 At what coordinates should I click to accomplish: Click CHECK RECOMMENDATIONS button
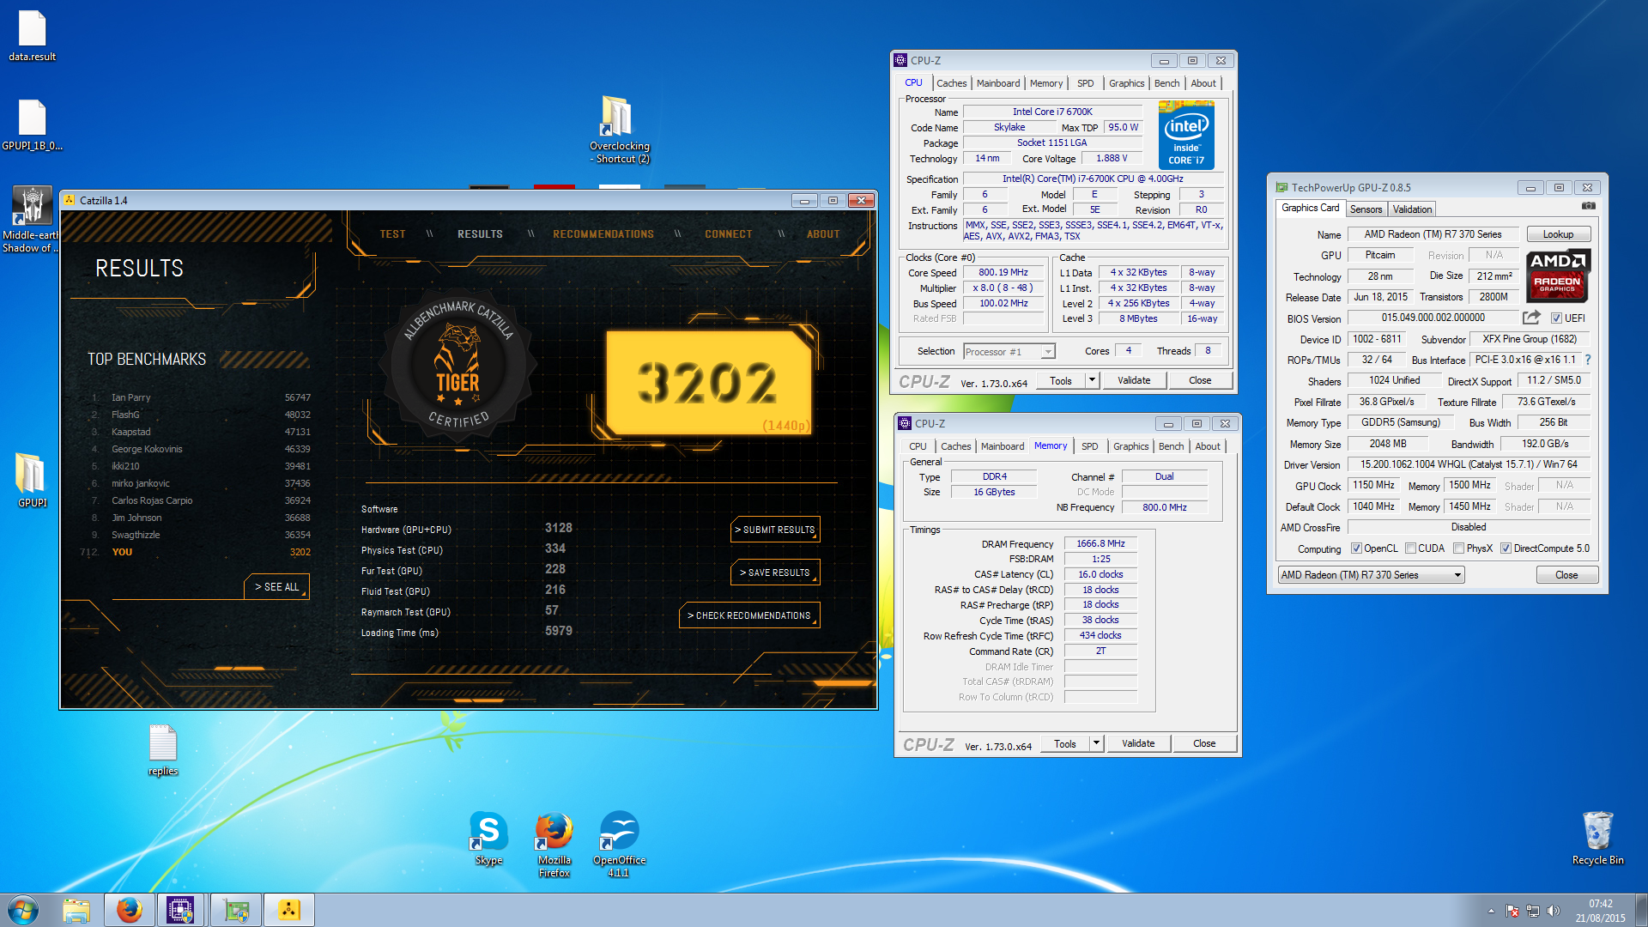tap(749, 615)
